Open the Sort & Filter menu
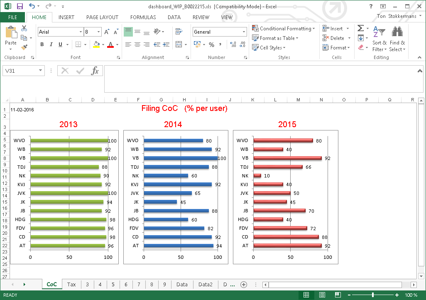 click(379, 38)
